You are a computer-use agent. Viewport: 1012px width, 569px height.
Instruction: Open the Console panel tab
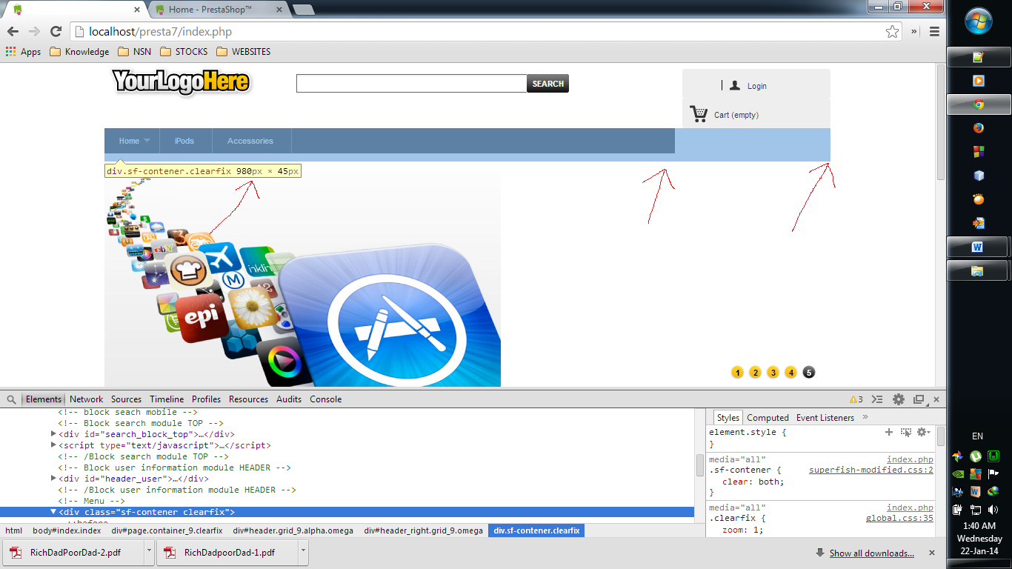(x=325, y=399)
